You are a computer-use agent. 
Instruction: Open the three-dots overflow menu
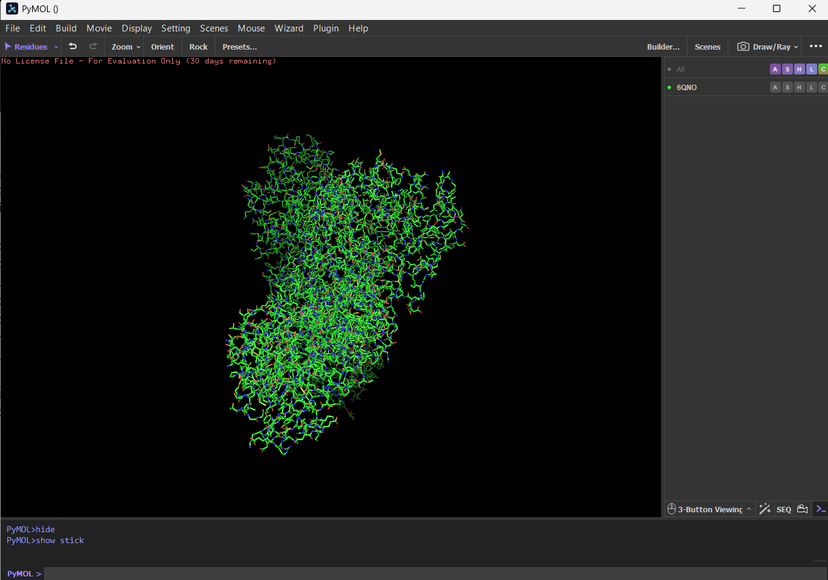click(816, 47)
